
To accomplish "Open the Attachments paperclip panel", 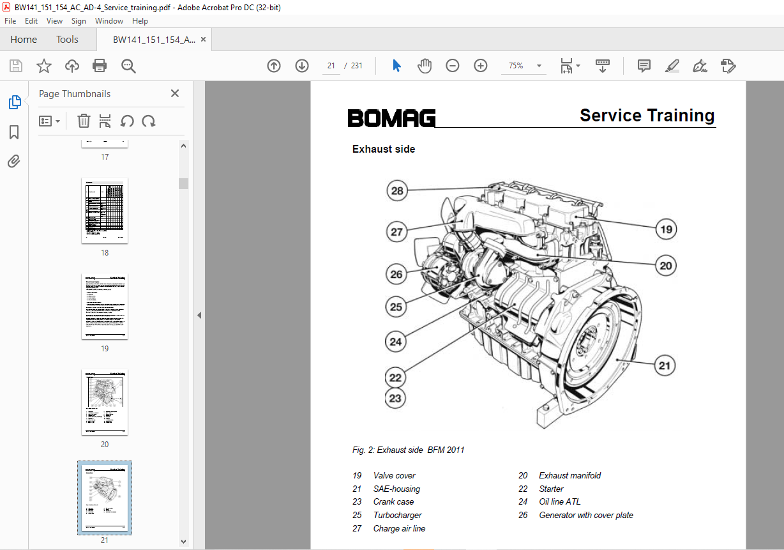I will [14, 162].
